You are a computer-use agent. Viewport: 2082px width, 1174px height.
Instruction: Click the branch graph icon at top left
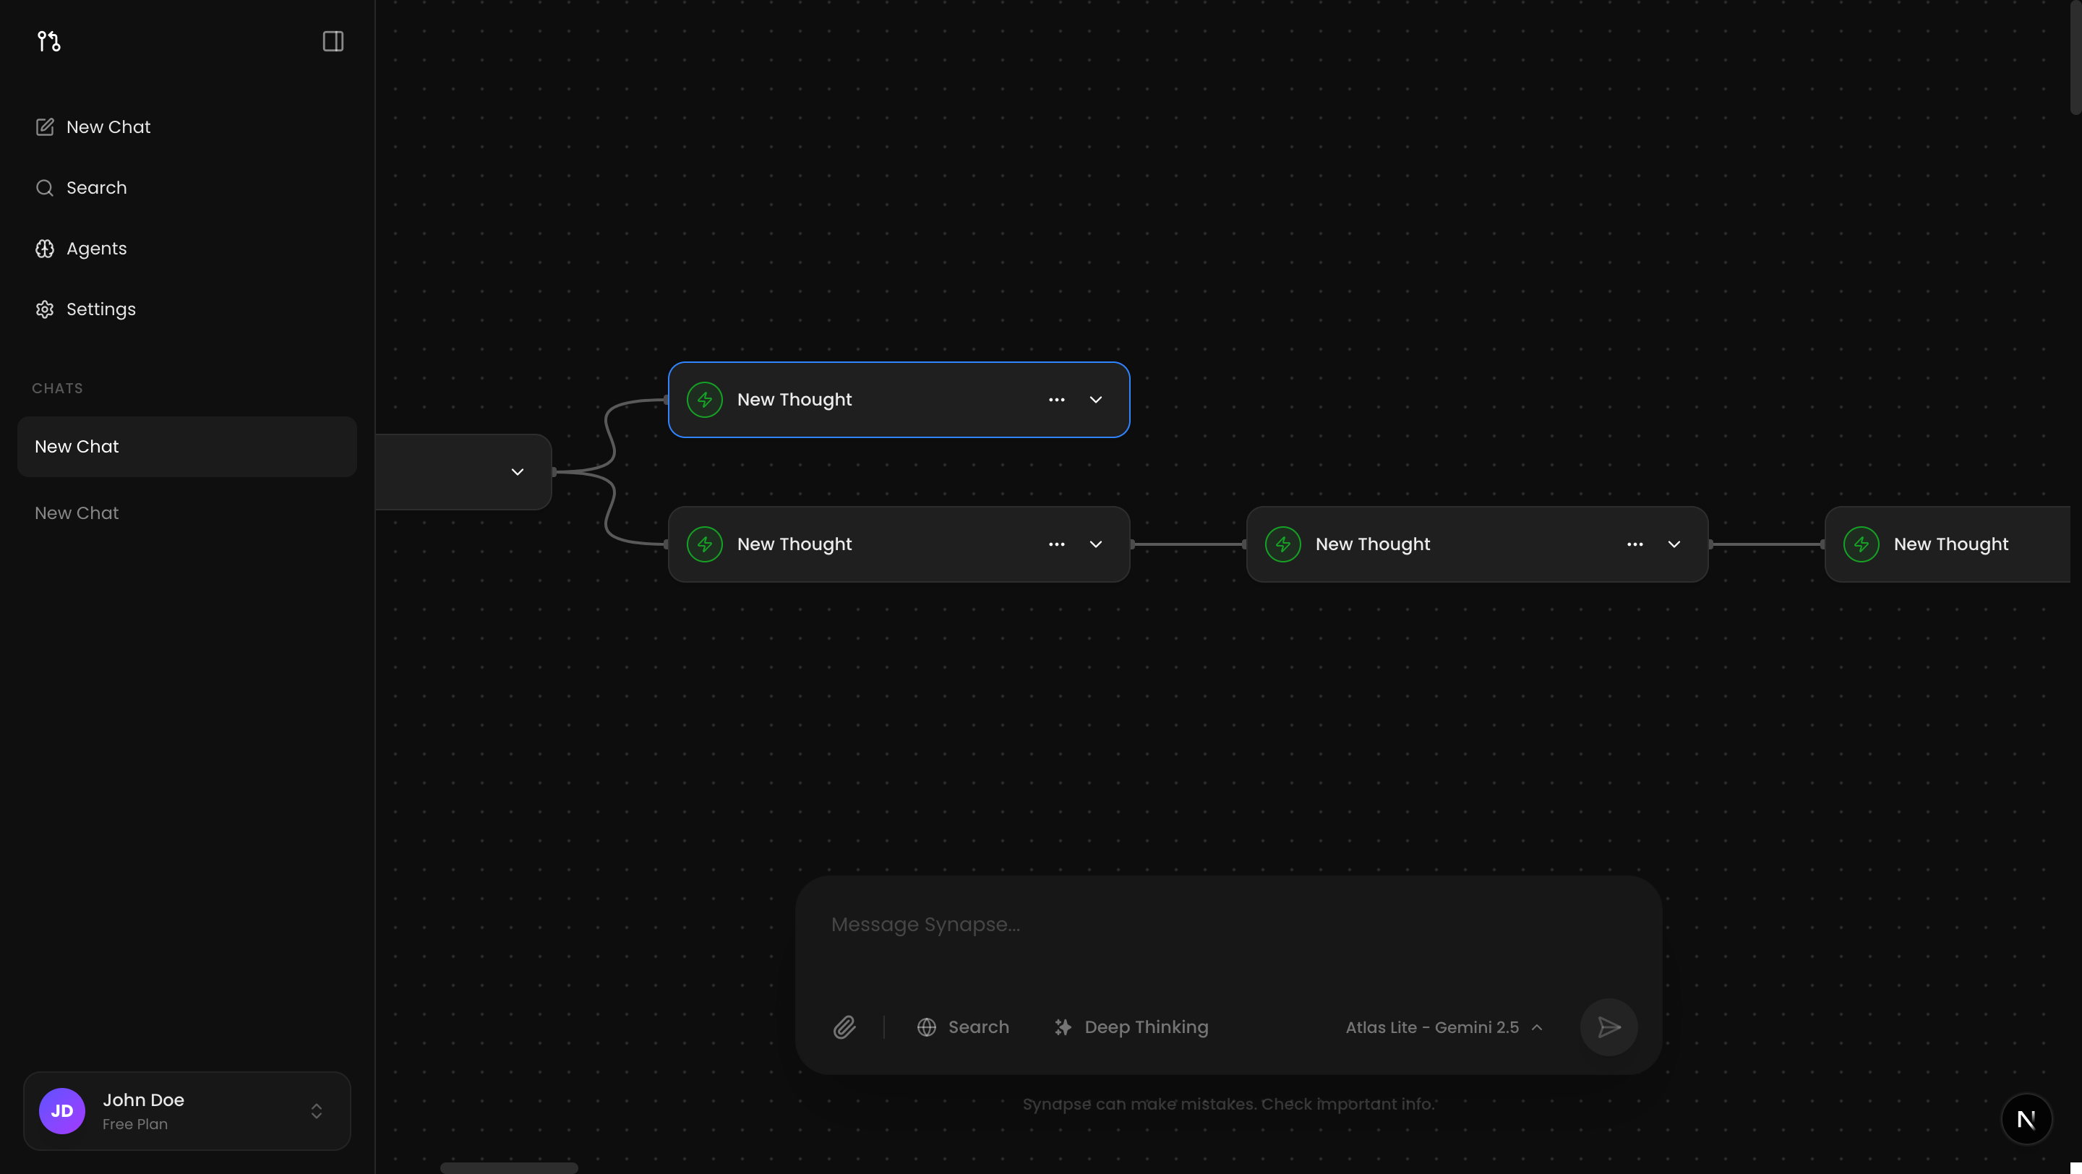pyautogui.click(x=48, y=41)
